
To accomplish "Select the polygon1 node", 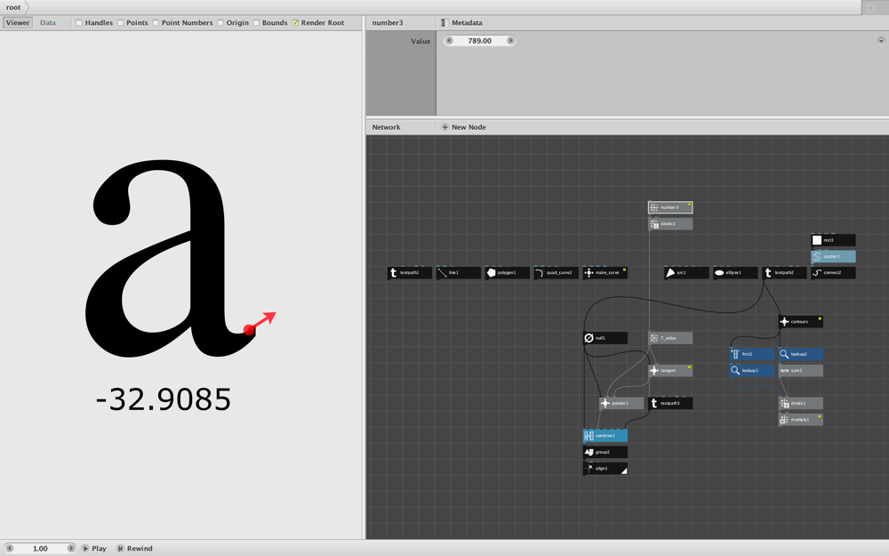I will coord(508,273).
